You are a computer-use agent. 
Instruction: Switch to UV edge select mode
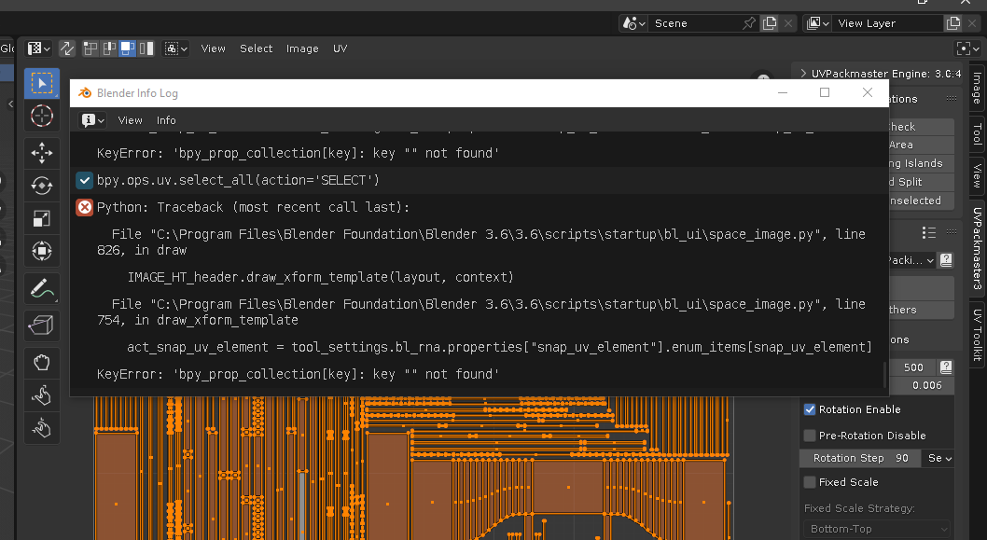(x=109, y=48)
